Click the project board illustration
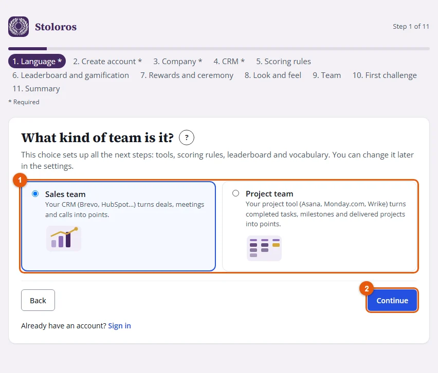The height and width of the screenshot is (373, 438). pos(264,248)
